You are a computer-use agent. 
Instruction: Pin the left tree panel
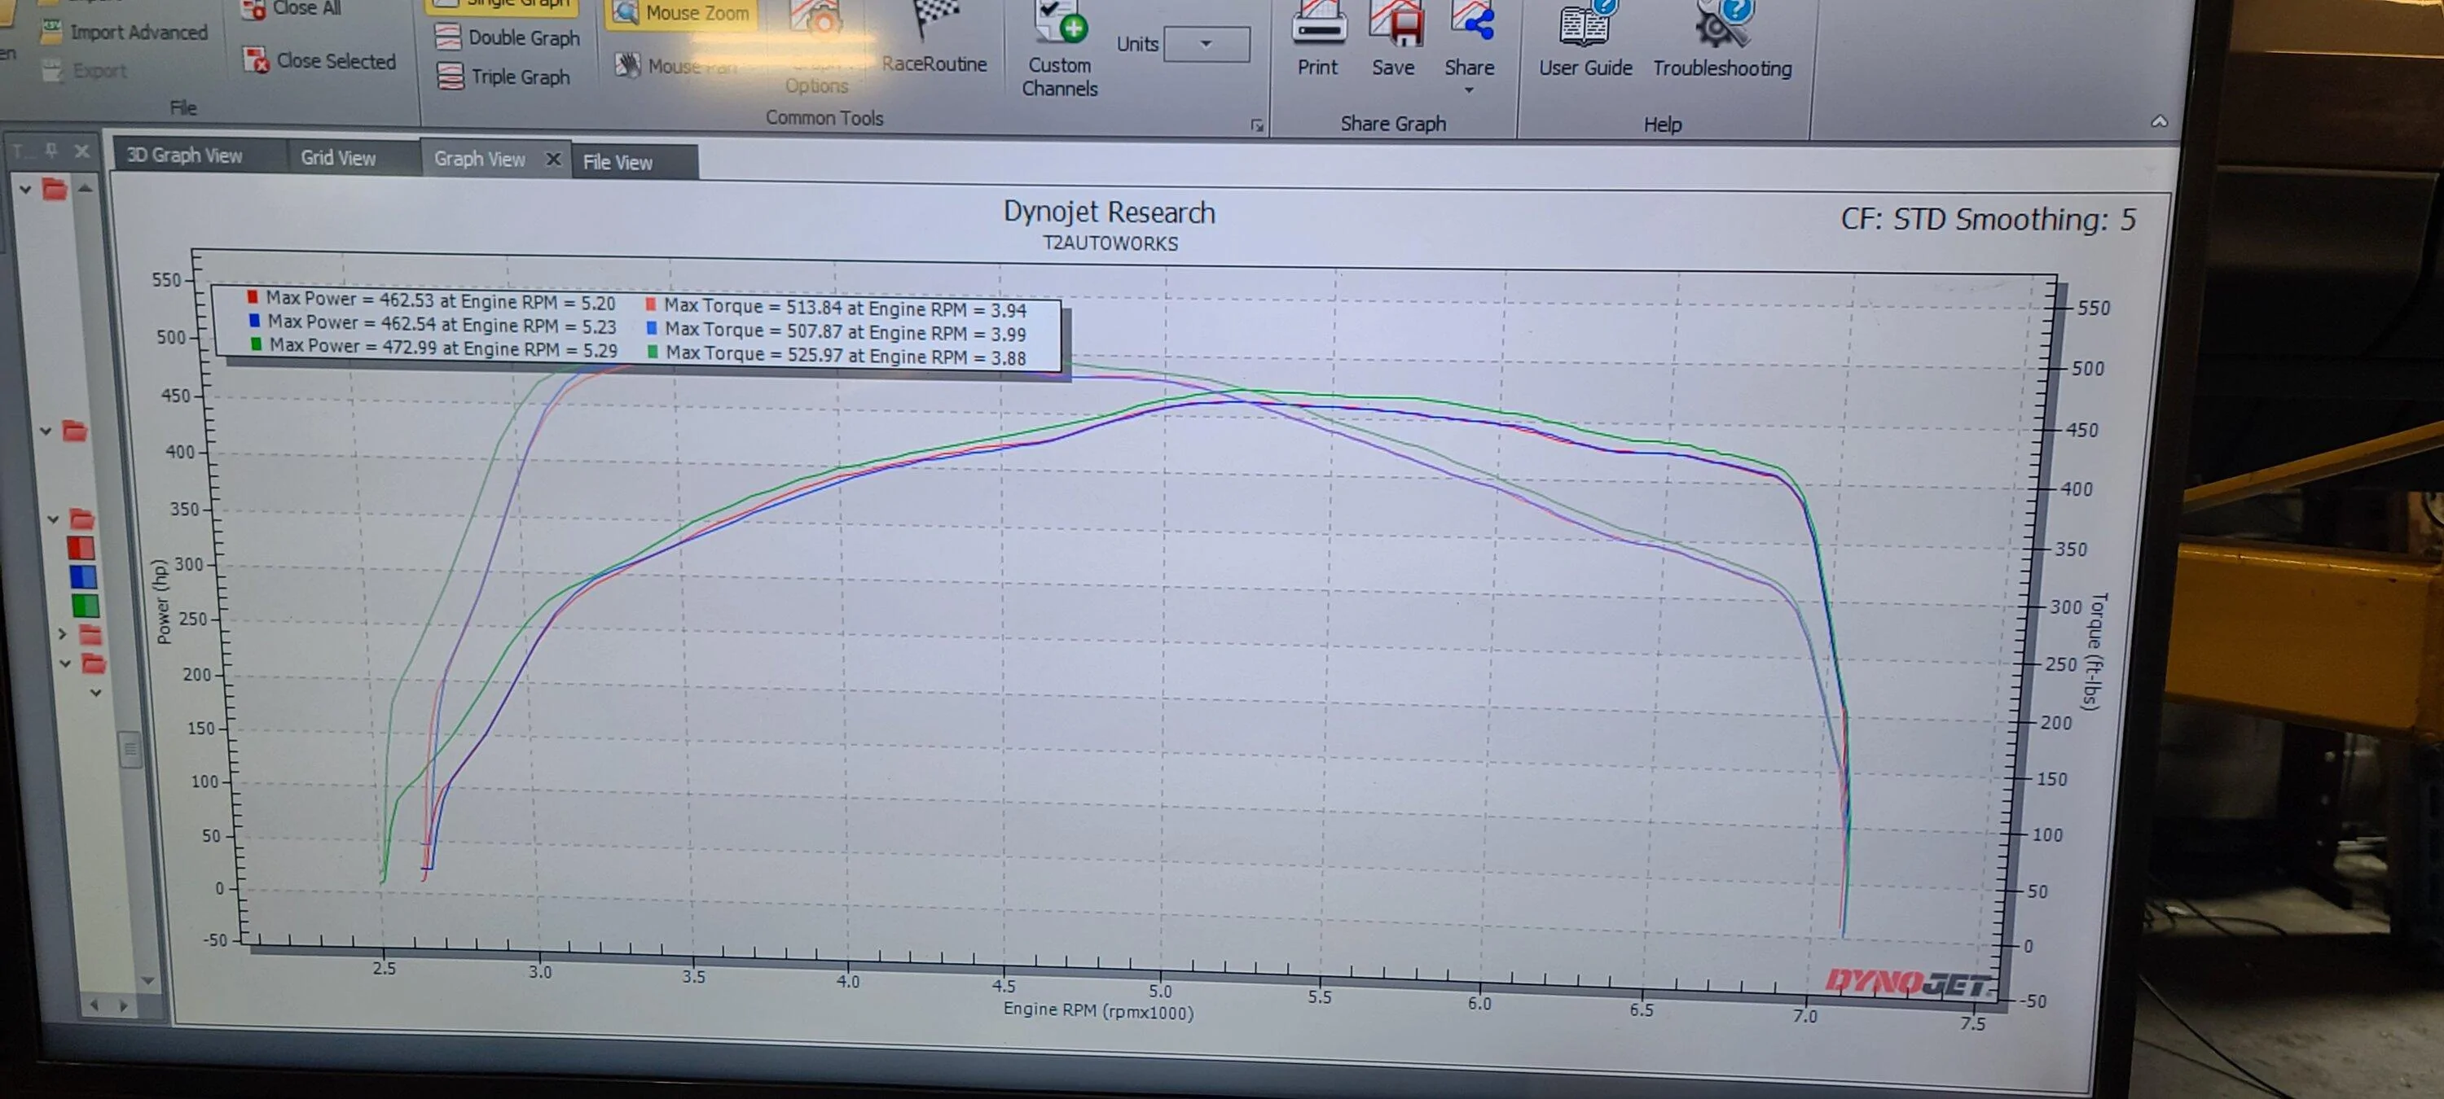click(x=51, y=150)
